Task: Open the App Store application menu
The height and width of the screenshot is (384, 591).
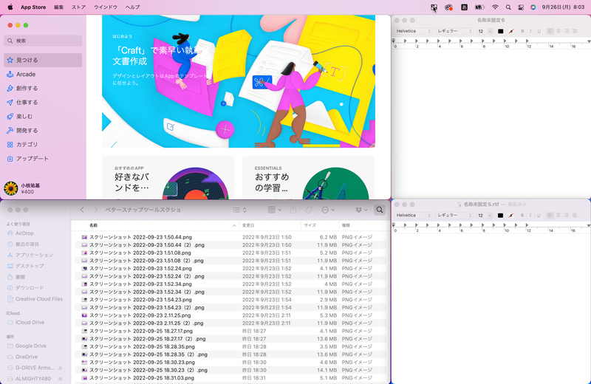Action: click(x=33, y=7)
